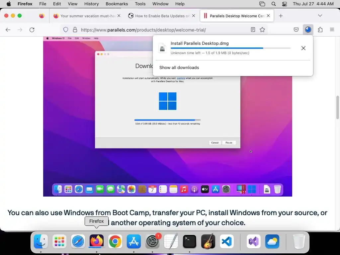This screenshot has width=340, height=255.
Task: Expand the list all tabs chevron
Action: coord(320,16)
